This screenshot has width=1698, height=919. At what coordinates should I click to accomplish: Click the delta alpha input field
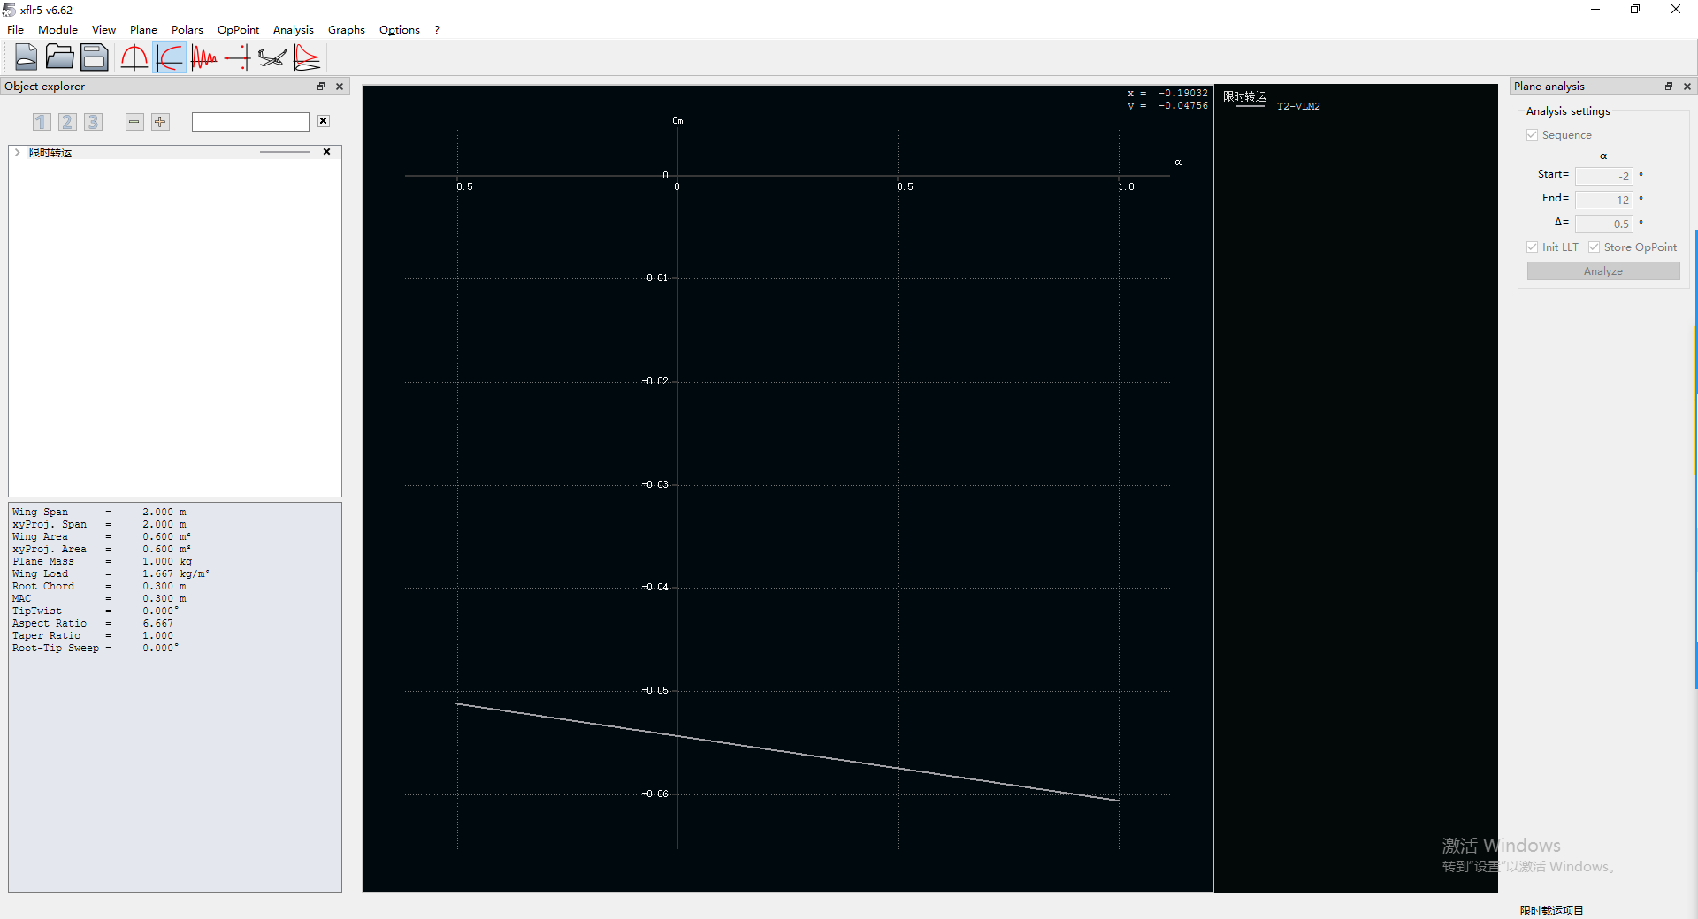click(x=1603, y=224)
